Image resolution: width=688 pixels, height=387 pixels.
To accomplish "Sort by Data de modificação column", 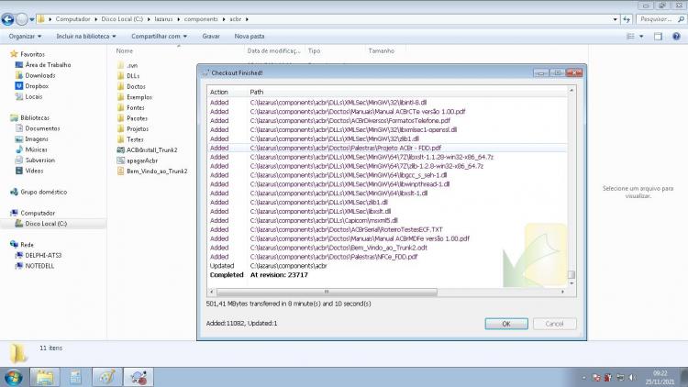I will (x=273, y=51).
